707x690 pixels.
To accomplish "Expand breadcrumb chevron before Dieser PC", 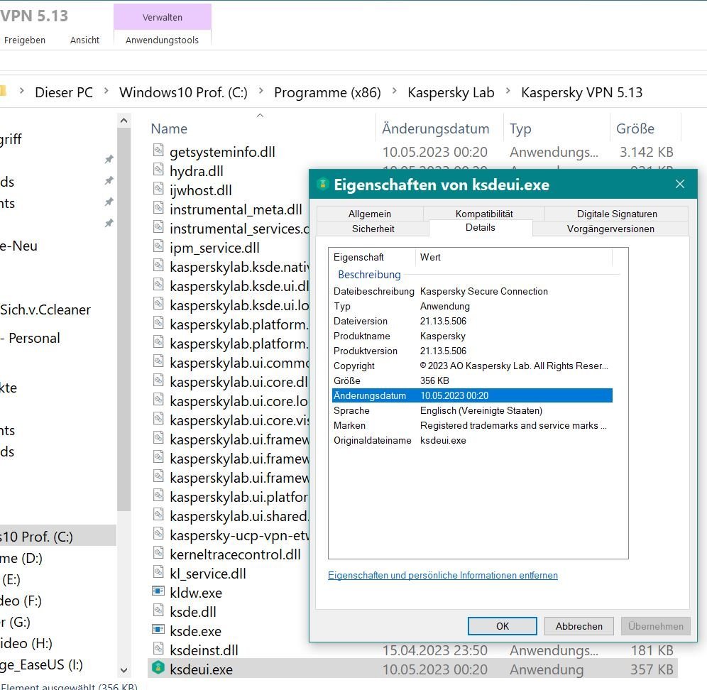I will point(21,91).
